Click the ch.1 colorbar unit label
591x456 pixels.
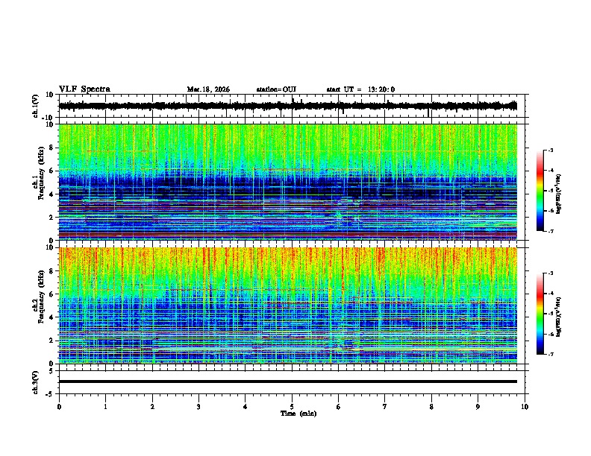pyautogui.click(x=558, y=194)
